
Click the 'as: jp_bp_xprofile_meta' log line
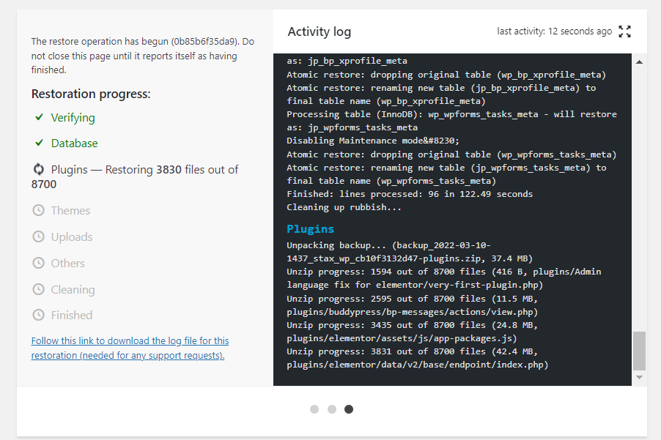[x=347, y=61]
